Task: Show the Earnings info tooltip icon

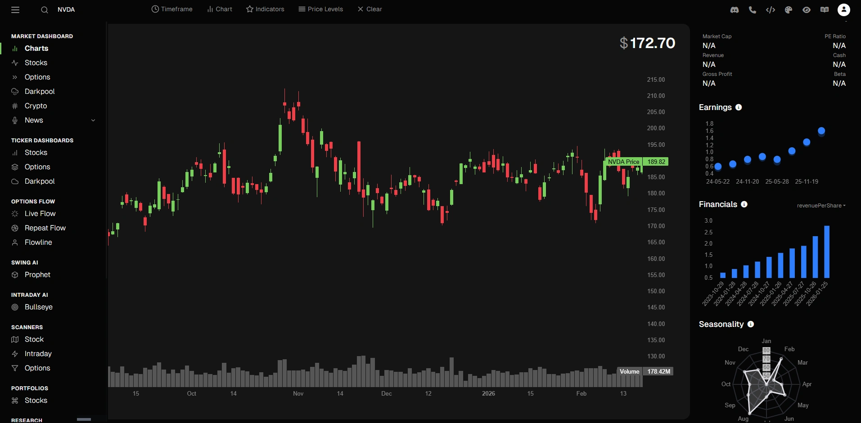Action: [x=739, y=107]
